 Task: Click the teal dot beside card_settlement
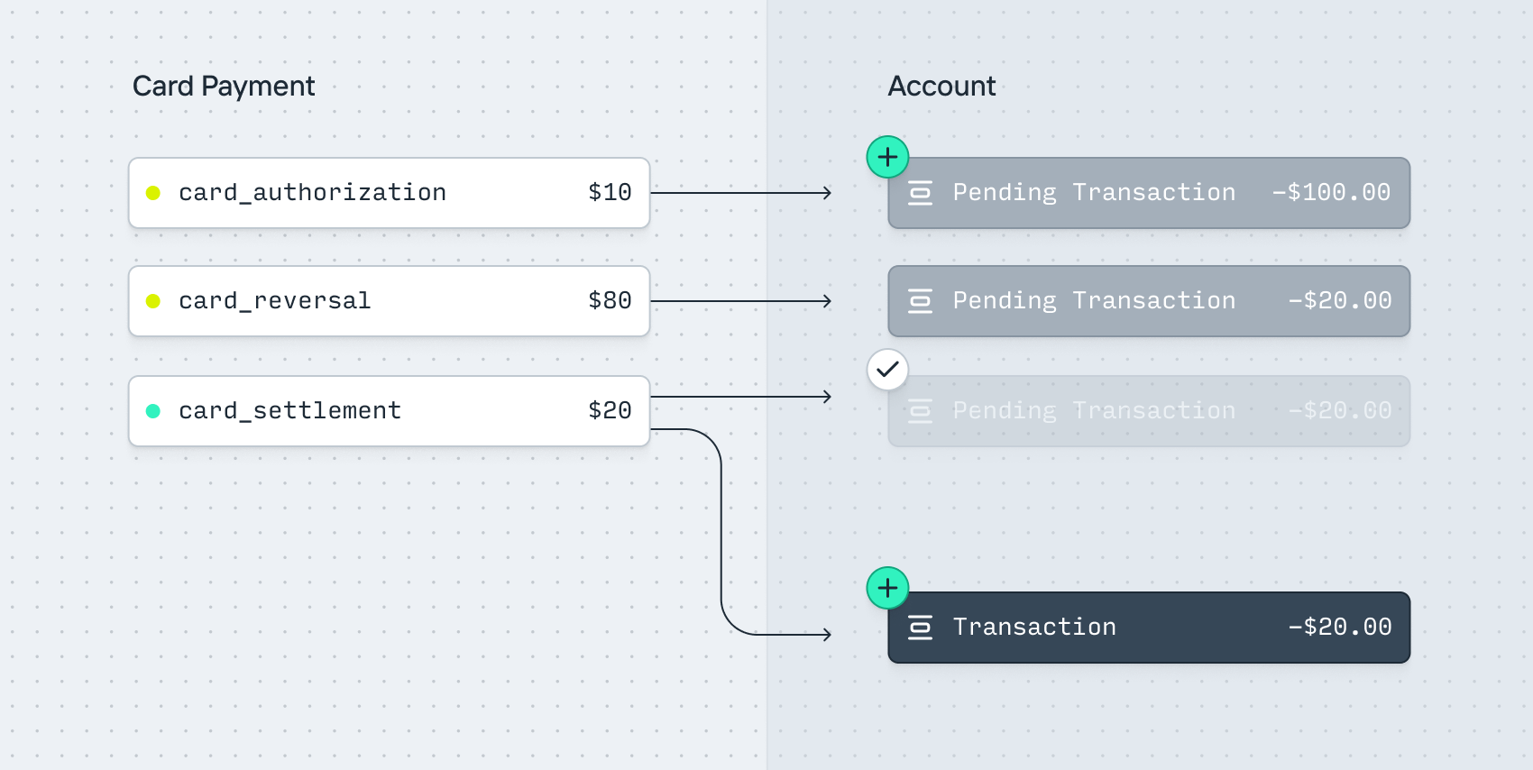click(x=153, y=411)
